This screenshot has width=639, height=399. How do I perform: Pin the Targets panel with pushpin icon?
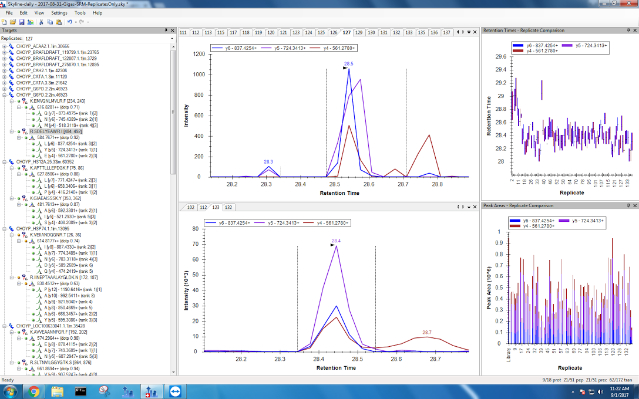coord(166,30)
